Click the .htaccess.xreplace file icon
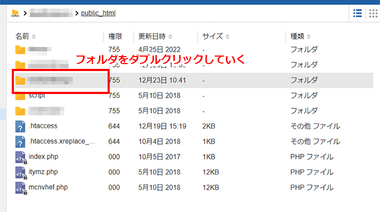This screenshot has width=380, height=212. [x=20, y=142]
